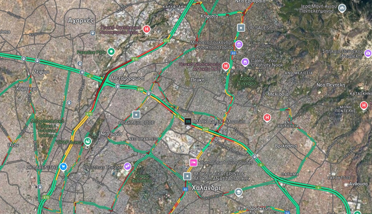Select the Μεταμόρφωση train station icon
Viewport: 372px width, 214px height.
(x=117, y=86)
